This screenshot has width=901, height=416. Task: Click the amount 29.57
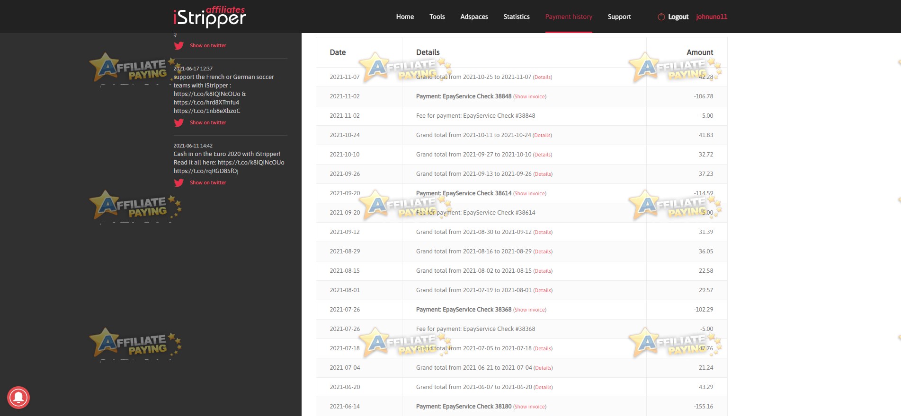(x=706, y=290)
